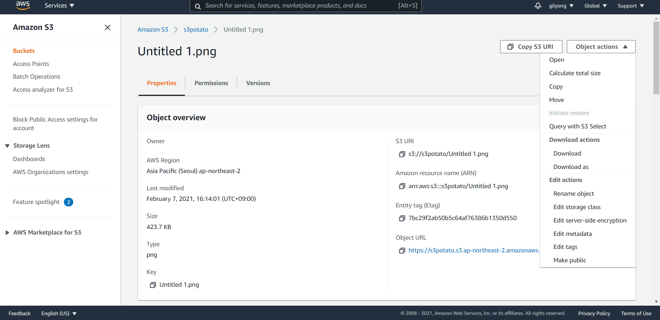
Task: Open Feature spotlight link
Action: click(36, 202)
